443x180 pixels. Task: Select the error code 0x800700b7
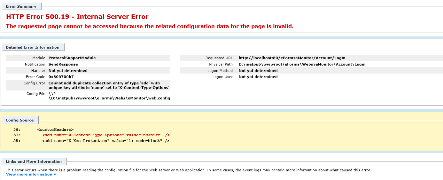[x=61, y=77]
